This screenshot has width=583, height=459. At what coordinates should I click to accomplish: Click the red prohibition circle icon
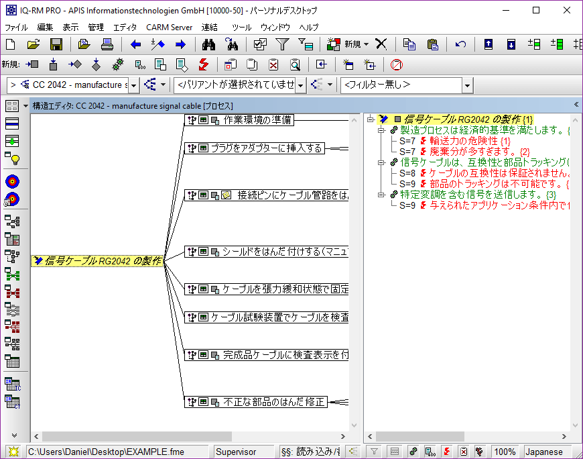(396, 65)
